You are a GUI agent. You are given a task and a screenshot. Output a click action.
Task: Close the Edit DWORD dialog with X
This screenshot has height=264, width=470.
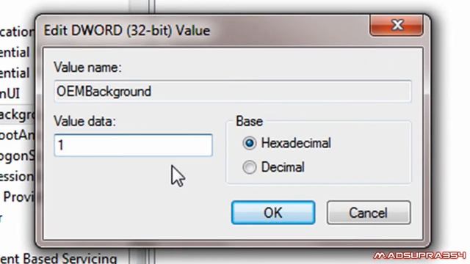pos(397,25)
